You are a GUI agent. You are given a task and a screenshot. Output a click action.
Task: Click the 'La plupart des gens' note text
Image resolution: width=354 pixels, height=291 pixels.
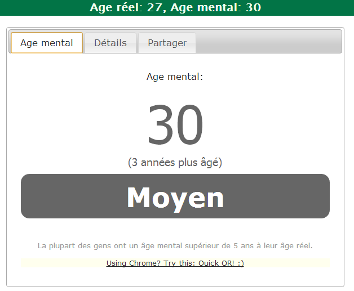[x=175, y=246]
